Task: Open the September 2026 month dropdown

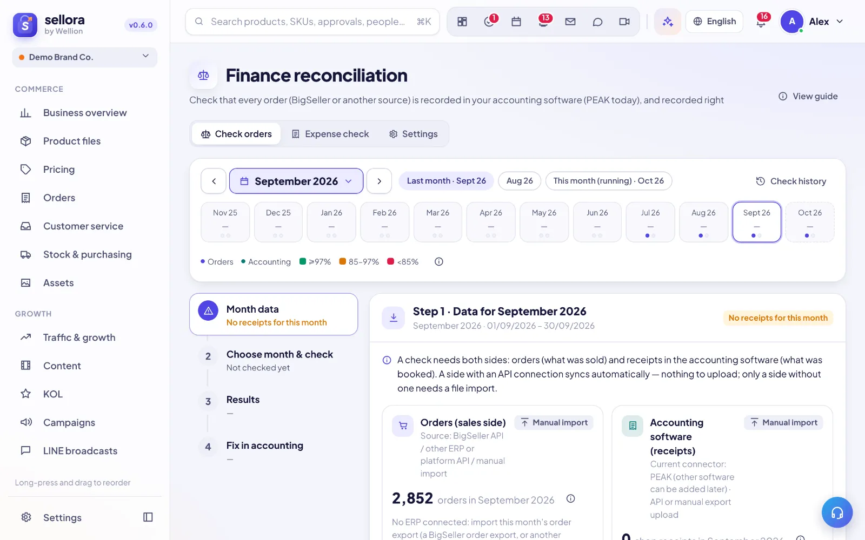Action: coord(296,181)
